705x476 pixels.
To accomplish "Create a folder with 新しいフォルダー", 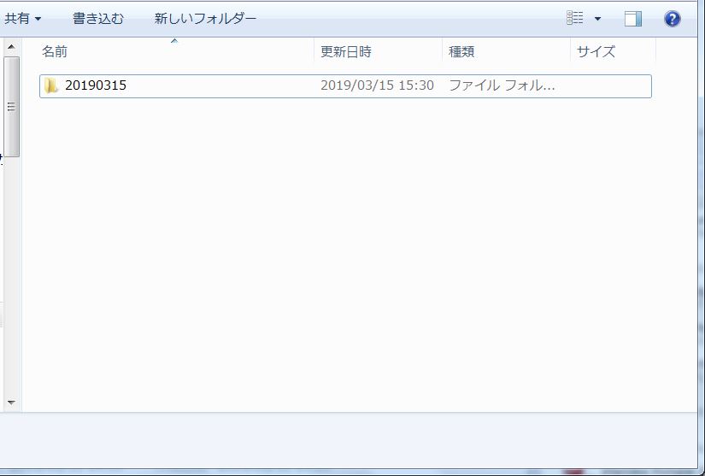I will [205, 19].
